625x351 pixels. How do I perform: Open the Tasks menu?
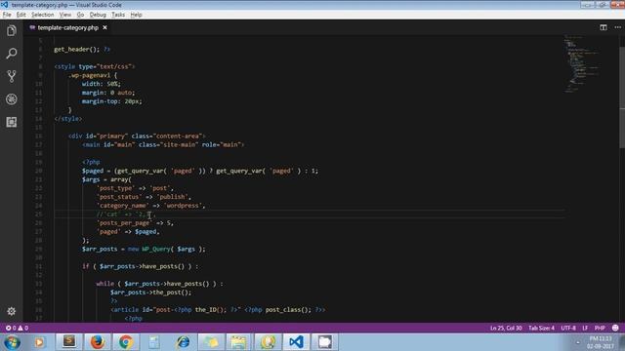click(x=118, y=15)
